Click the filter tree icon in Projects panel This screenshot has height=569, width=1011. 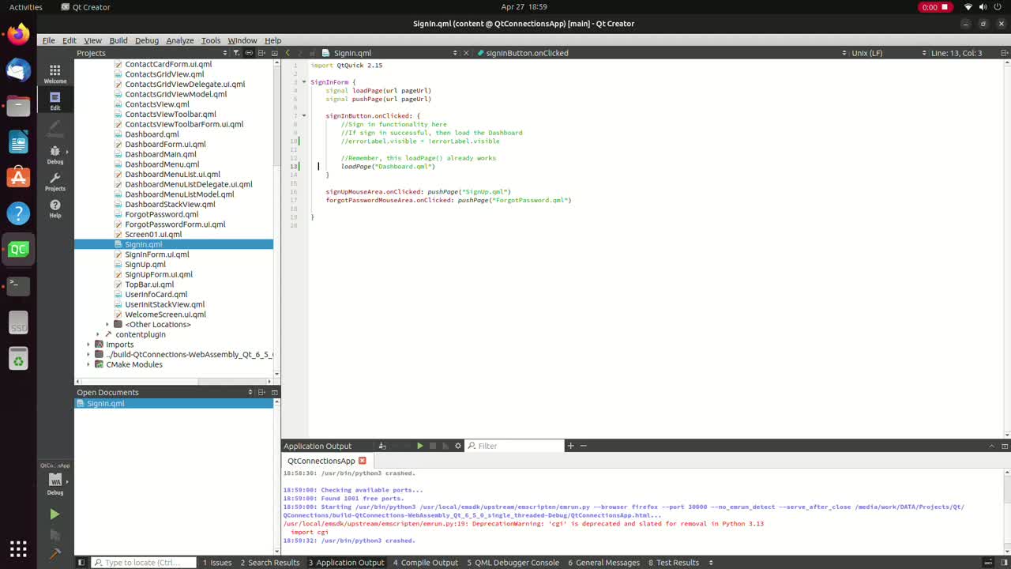[236, 53]
